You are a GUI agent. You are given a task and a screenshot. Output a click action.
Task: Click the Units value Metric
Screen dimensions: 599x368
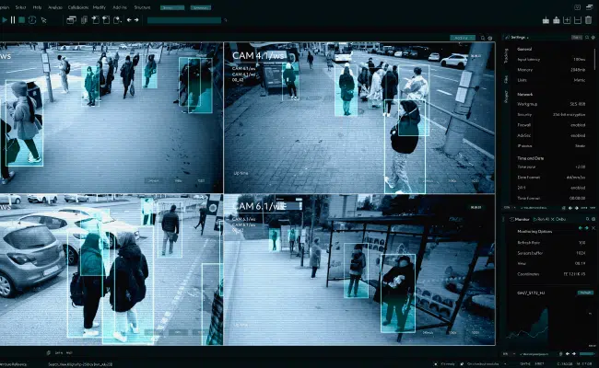(579, 80)
